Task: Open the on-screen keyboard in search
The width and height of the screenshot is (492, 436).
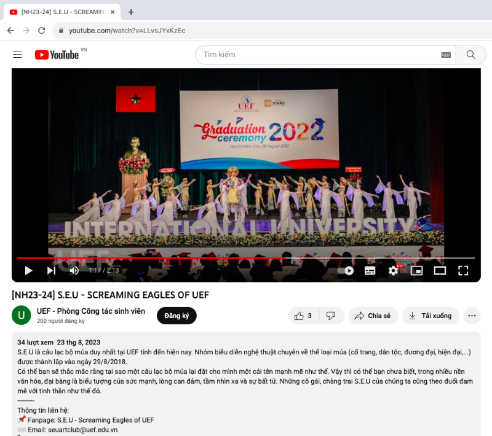Action: tap(446, 55)
